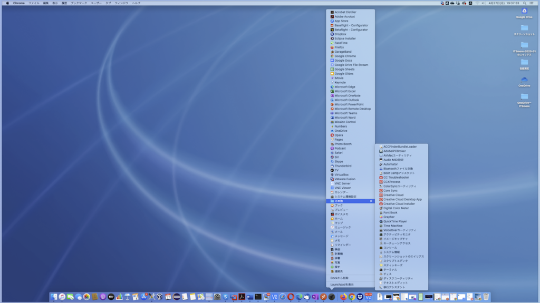Screen dimensions: 540x303
Task: Open the Trash icon in the Dock
Action: [486, 297]
